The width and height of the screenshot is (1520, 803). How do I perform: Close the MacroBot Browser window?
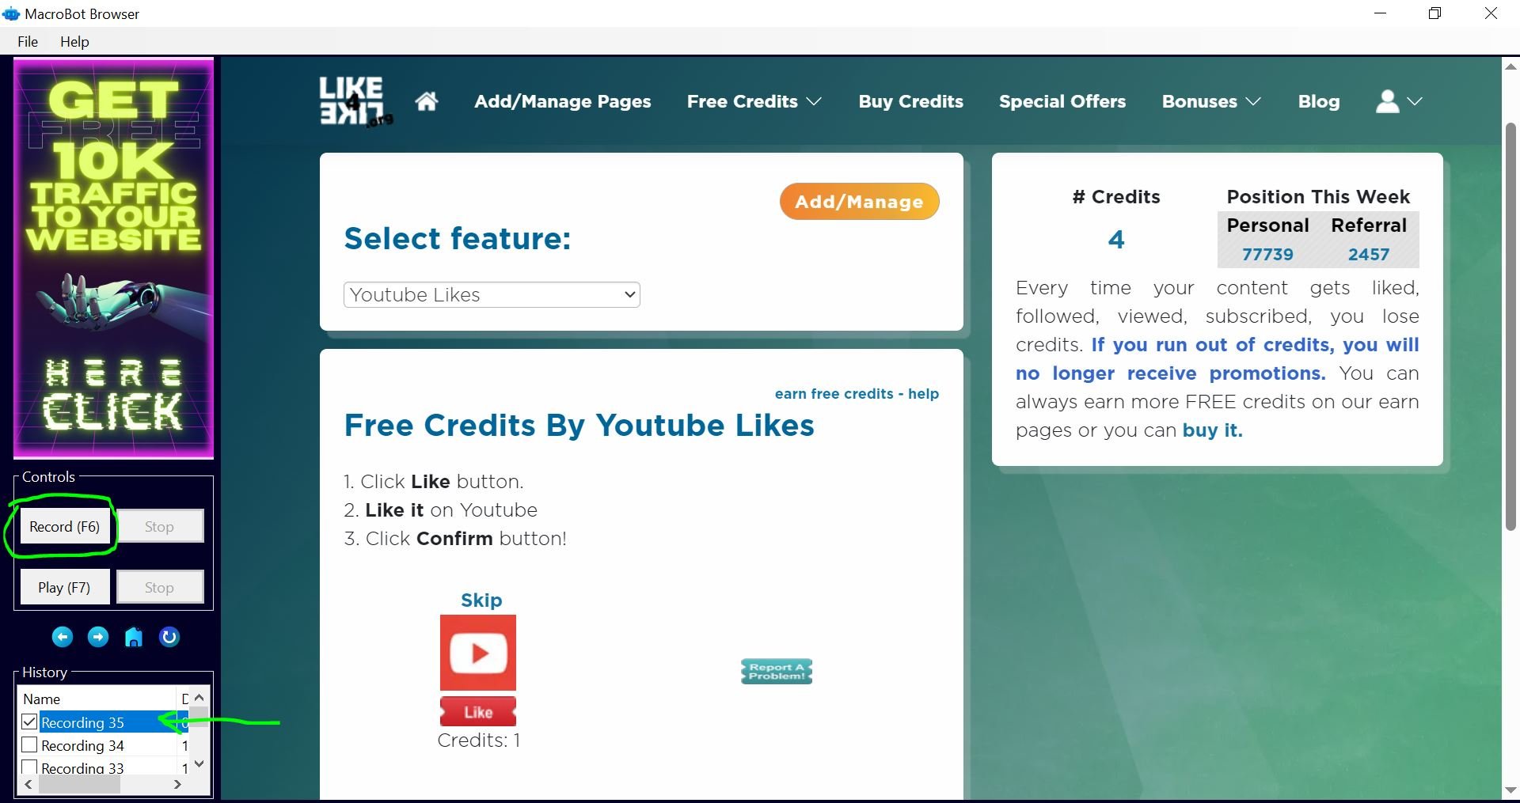1491,13
